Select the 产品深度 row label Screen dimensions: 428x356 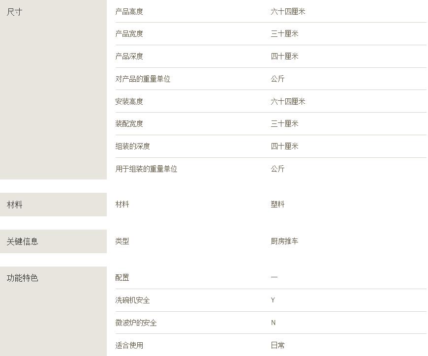[129, 57]
